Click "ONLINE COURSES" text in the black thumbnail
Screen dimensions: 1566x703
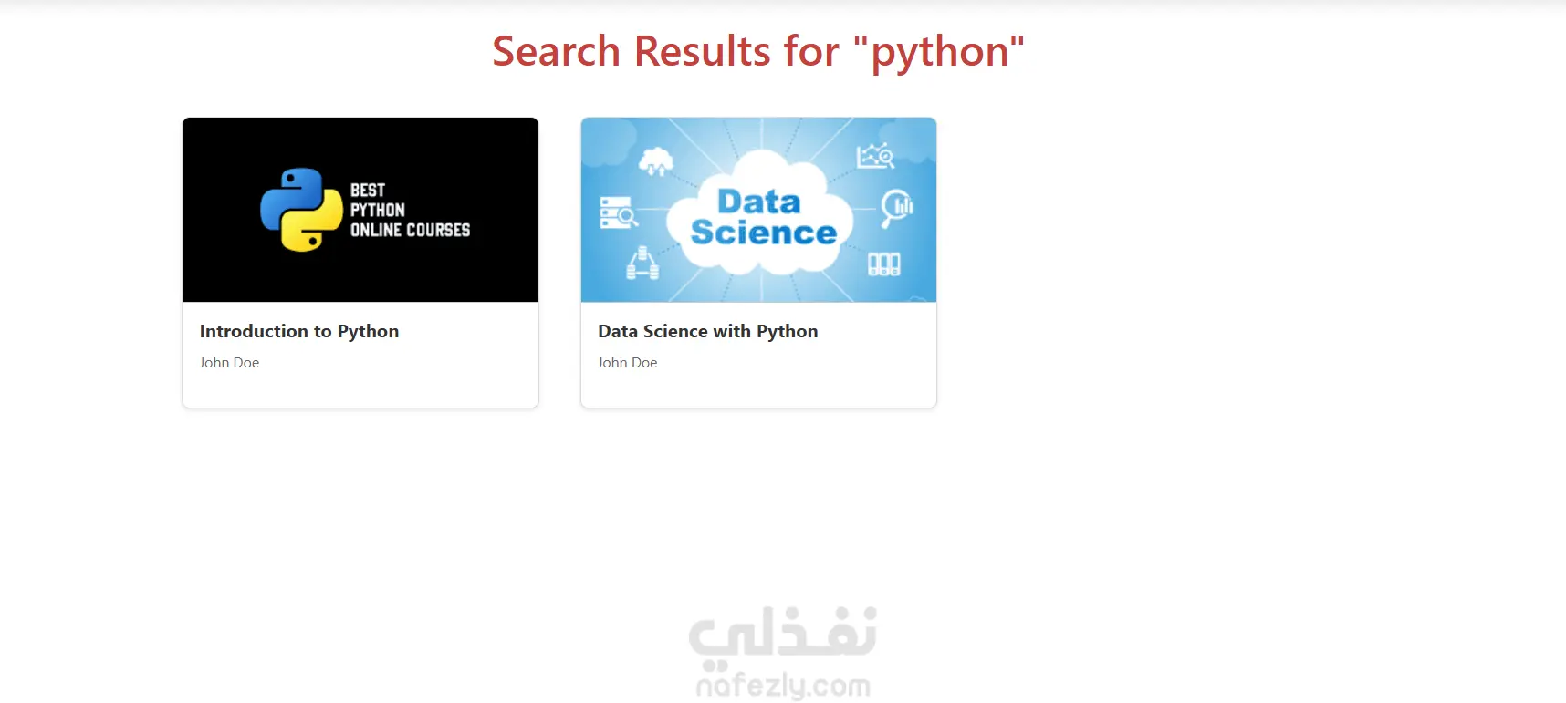point(410,230)
